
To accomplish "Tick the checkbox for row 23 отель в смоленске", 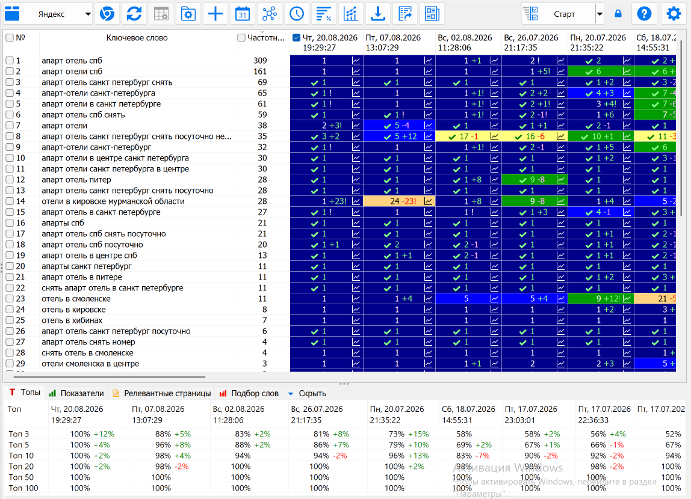I will click(x=10, y=299).
